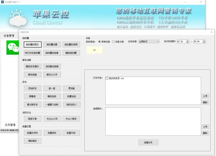Click the main window title bar app icon
This screenshot has height=156, width=216.
click(x=2, y=2)
